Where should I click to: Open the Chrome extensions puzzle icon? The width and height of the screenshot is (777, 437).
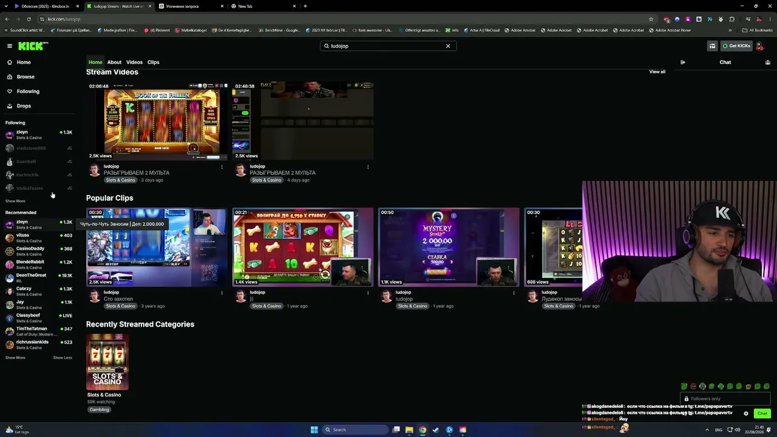(x=731, y=19)
